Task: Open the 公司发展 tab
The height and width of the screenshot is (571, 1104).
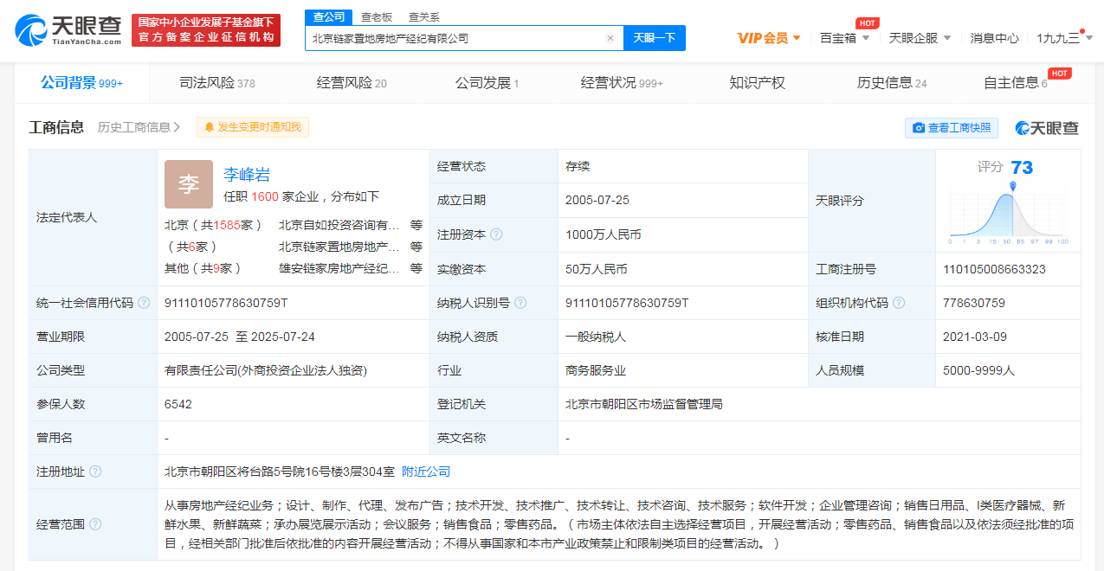Action: tap(487, 83)
